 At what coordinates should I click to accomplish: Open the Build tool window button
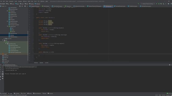44,93
